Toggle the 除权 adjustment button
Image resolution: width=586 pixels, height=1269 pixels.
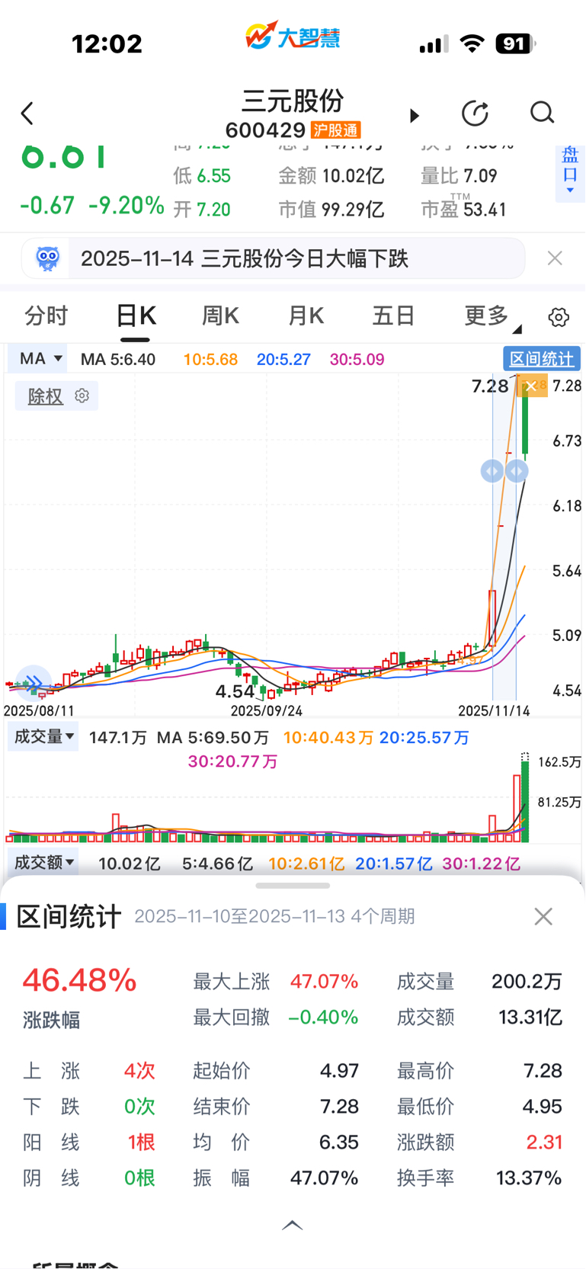point(46,396)
